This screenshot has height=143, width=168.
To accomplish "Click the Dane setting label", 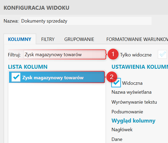I will (117, 139).
